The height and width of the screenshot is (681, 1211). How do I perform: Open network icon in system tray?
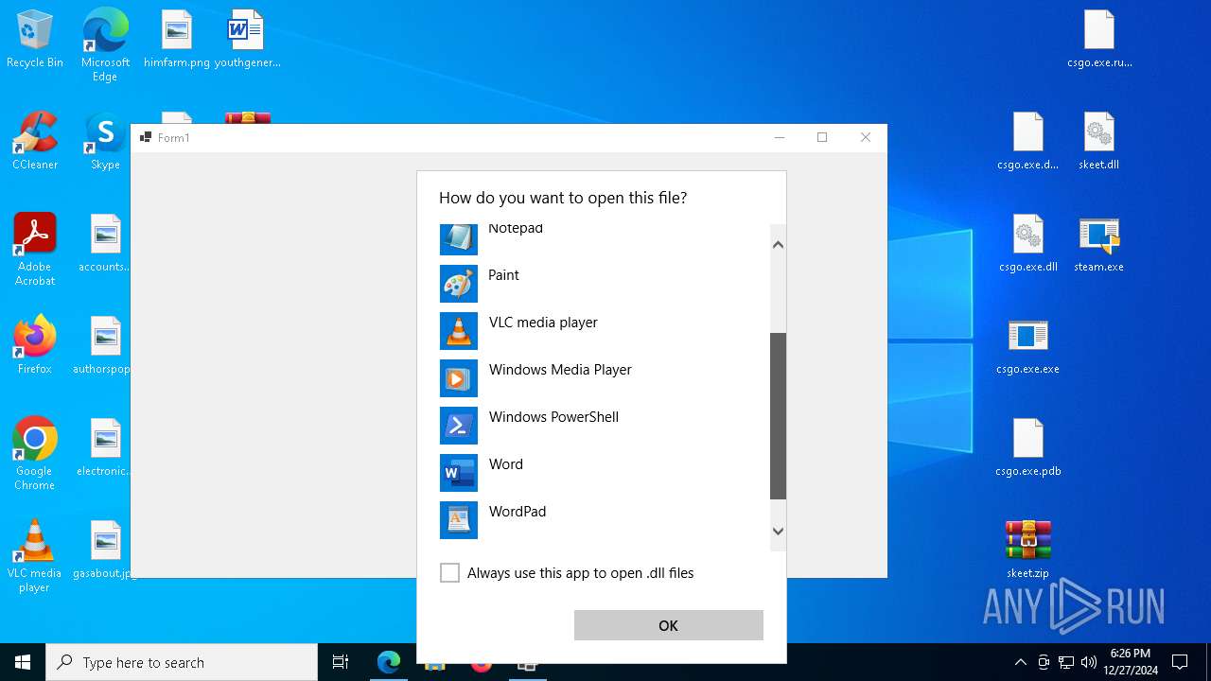[x=1066, y=662]
